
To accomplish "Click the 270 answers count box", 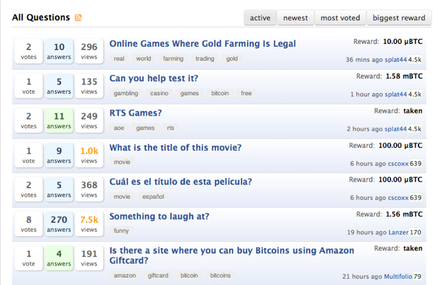I will [x=59, y=224].
